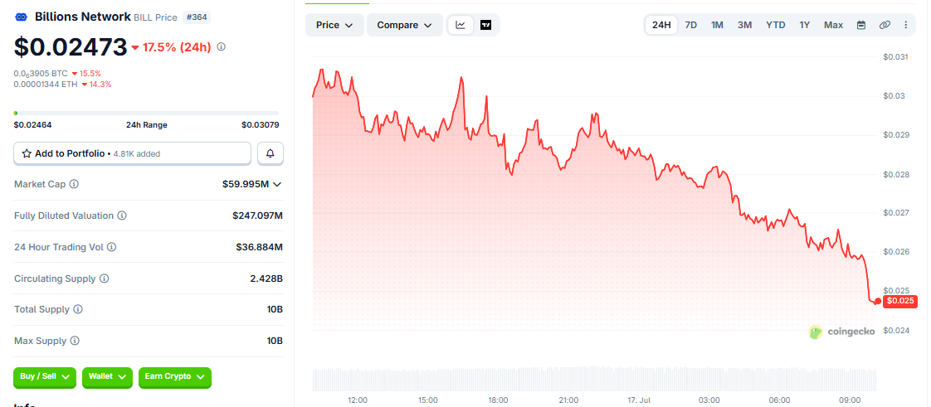931x407 pixels.
Task: Select the 1Y time range tab
Action: pyautogui.click(x=805, y=25)
